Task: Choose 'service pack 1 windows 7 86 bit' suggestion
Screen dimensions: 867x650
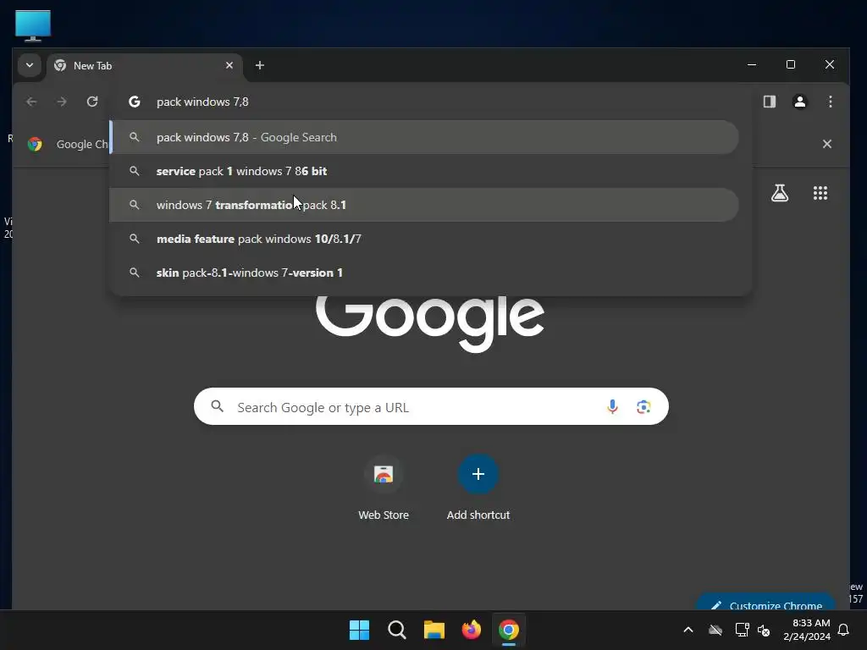Action: pyautogui.click(x=424, y=171)
